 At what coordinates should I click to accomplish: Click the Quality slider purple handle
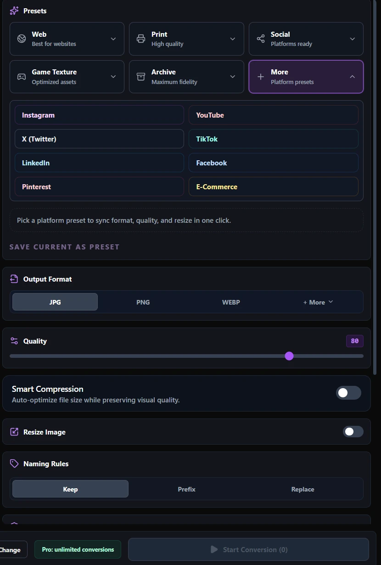click(289, 356)
